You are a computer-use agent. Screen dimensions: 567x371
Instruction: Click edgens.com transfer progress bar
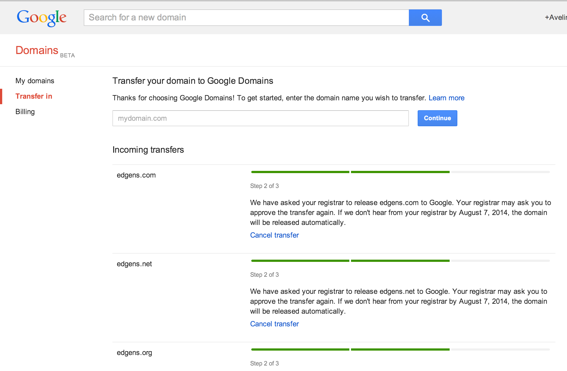[x=400, y=172]
